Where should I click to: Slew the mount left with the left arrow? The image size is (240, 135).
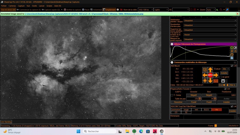(x=205, y=75)
